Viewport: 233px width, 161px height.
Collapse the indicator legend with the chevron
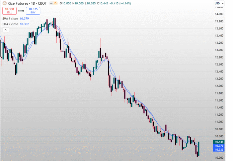click(x=6, y=30)
